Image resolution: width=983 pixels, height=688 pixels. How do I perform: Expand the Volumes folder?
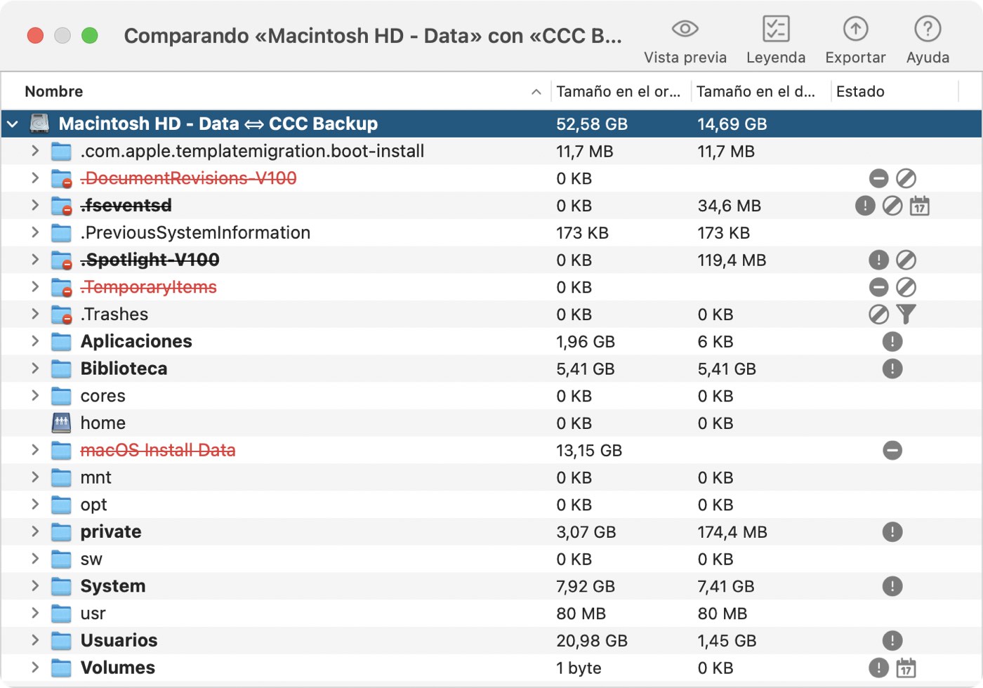coord(35,668)
